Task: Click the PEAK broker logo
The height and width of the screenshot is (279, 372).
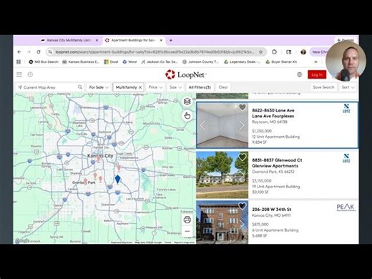Action: 346,207
